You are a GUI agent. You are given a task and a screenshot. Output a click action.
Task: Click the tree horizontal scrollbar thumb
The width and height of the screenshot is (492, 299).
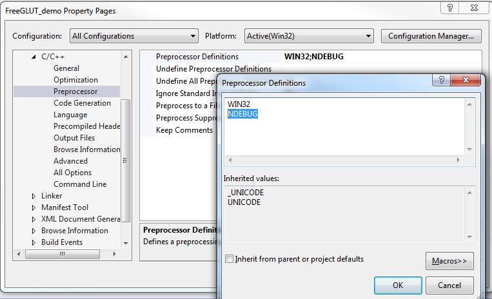point(63,254)
